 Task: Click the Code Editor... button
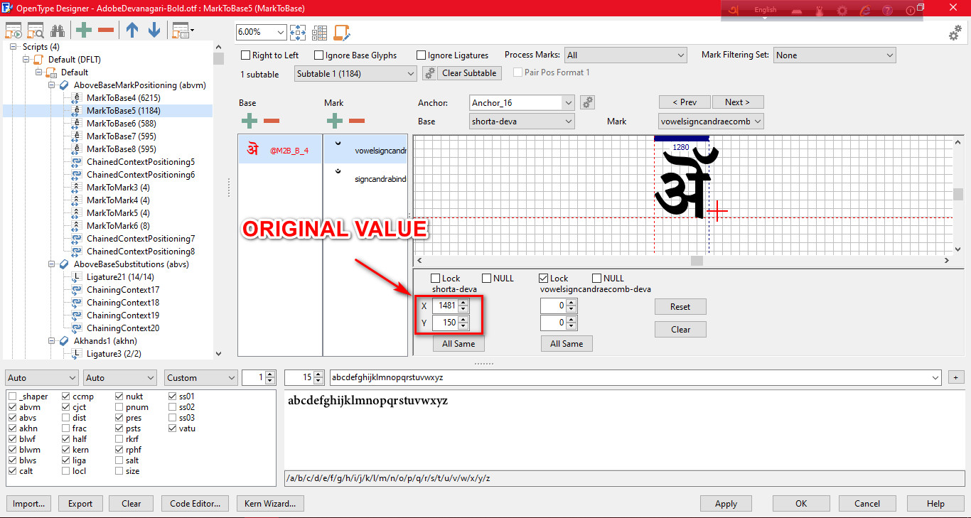point(195,504)
